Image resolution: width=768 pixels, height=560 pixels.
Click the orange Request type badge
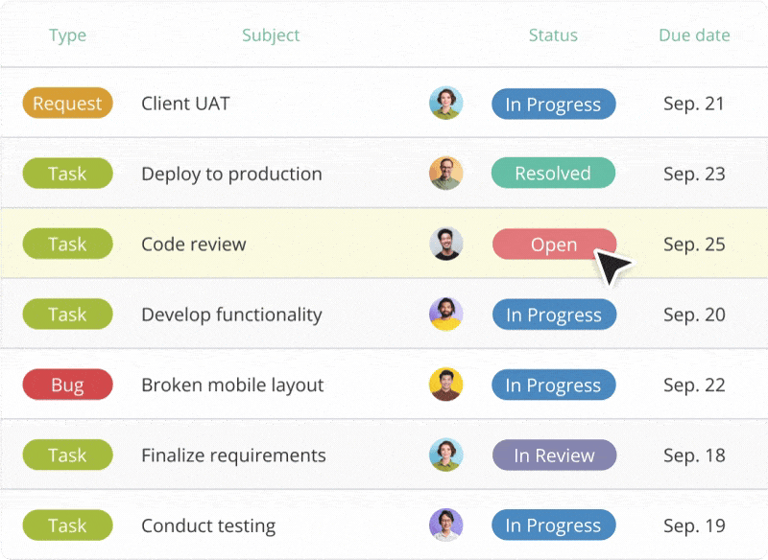[x=67, y=104]
